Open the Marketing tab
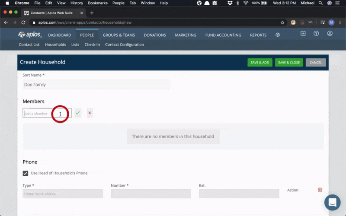346x216 pixels. point(186,35)
